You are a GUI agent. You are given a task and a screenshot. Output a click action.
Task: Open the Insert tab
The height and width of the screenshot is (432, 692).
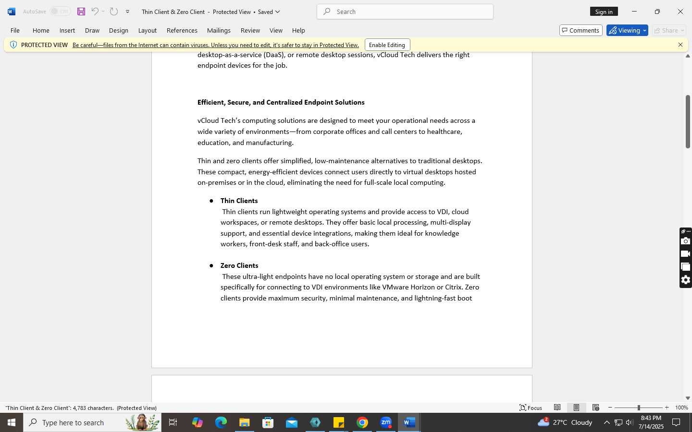click(x=67, y=30)
